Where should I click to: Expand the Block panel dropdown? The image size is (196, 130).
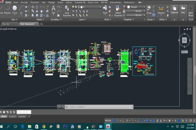[x=107, y=19]
